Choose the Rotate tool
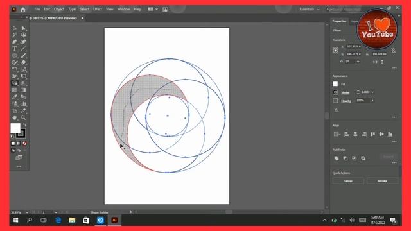Screen dimensions: 411x231 15,69
